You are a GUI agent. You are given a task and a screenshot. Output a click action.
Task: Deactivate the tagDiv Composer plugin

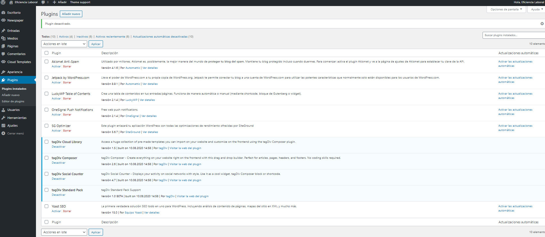(58, 163)
